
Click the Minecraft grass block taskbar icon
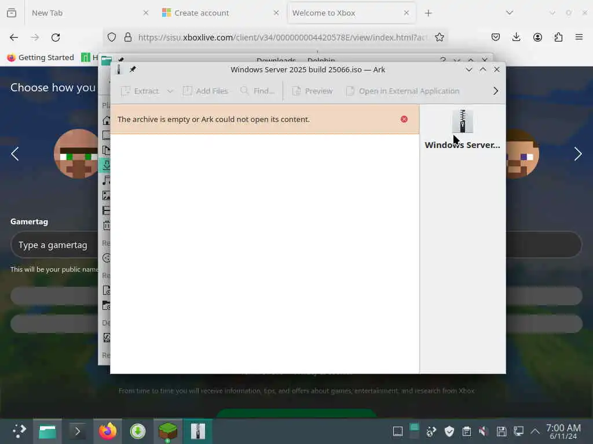coord(168,431)
